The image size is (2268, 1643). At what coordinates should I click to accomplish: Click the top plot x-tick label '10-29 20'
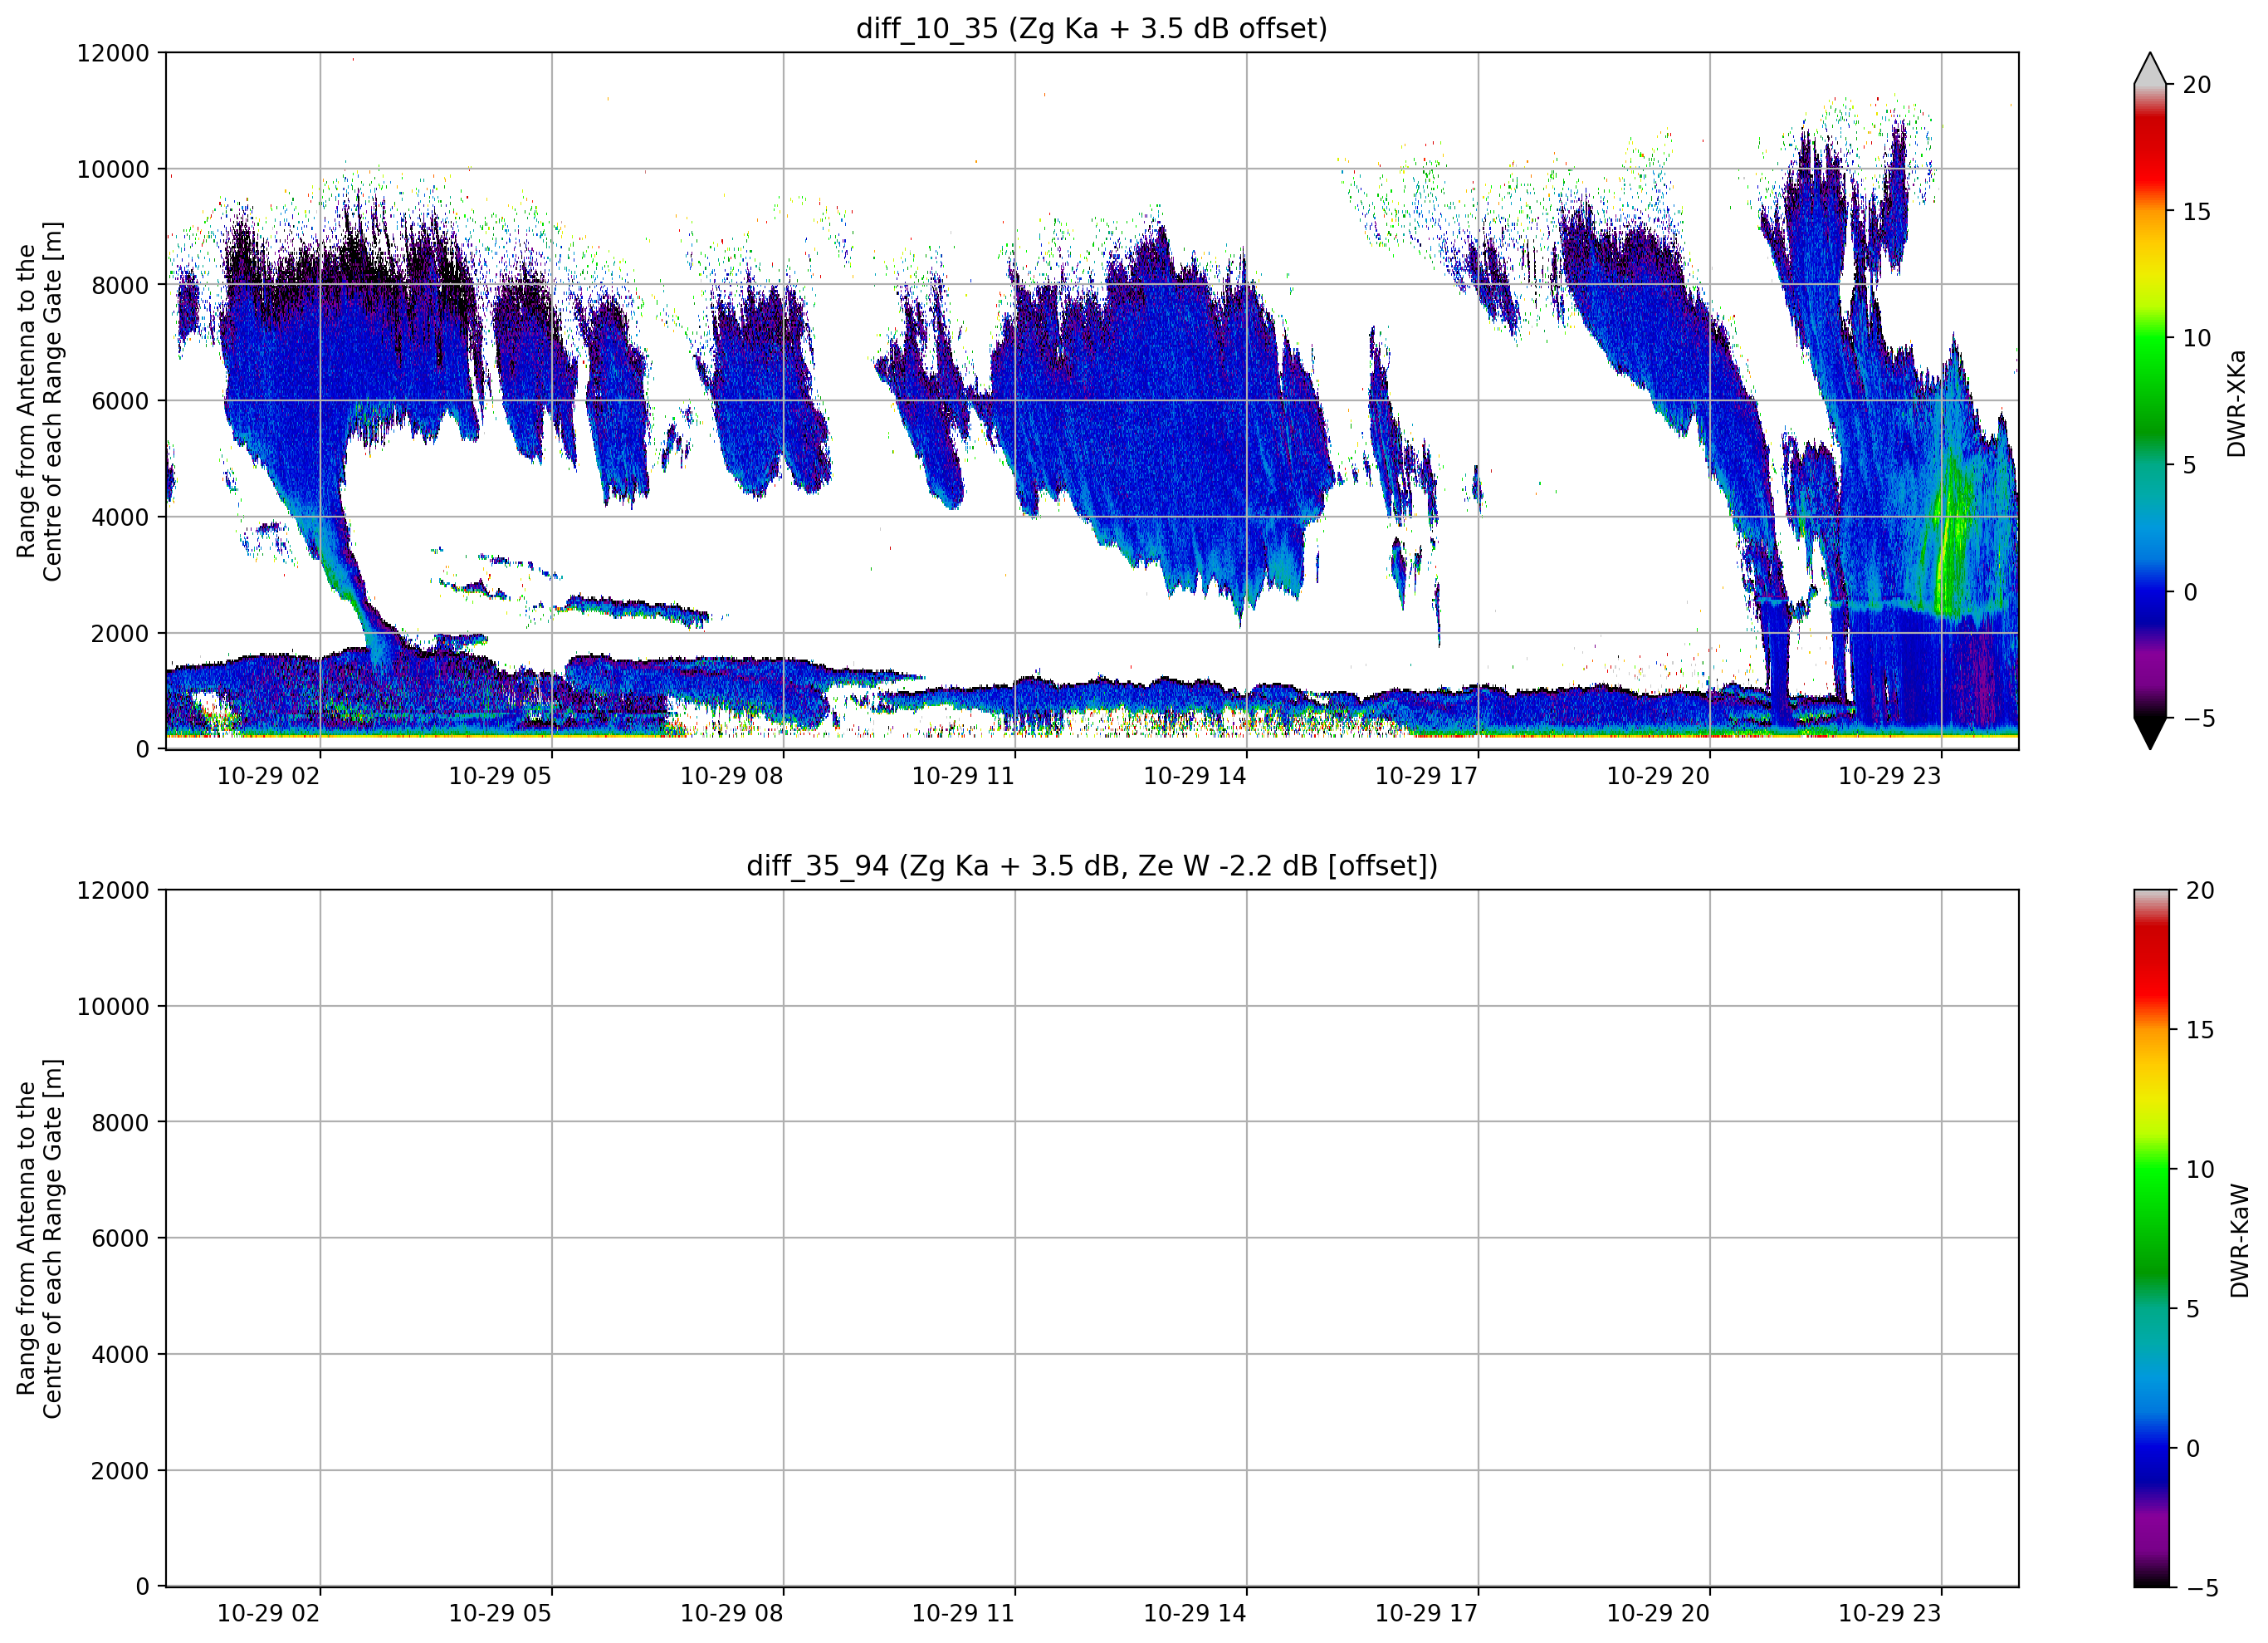[x=1658, y=777]
